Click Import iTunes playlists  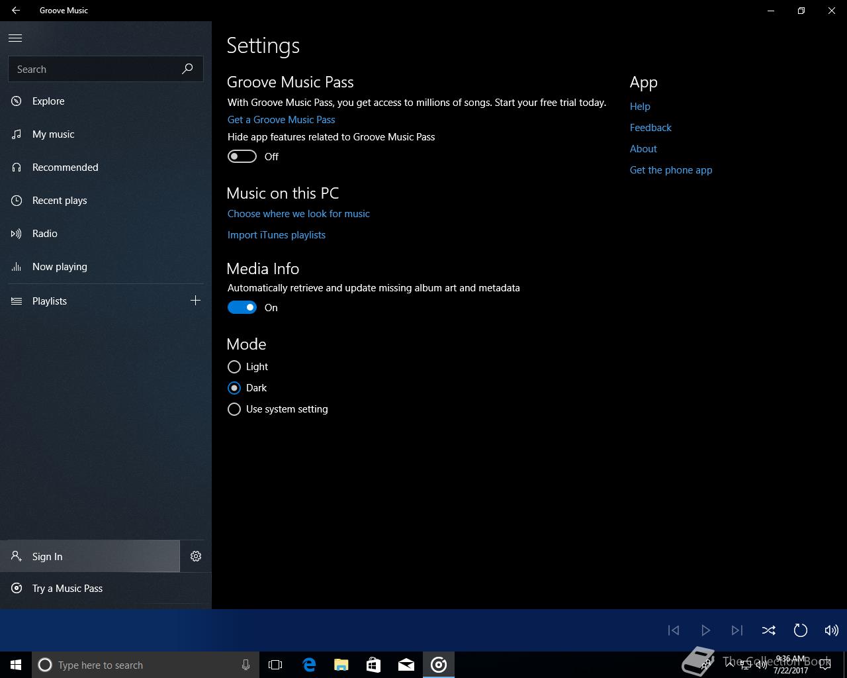[x=277, y=235]
